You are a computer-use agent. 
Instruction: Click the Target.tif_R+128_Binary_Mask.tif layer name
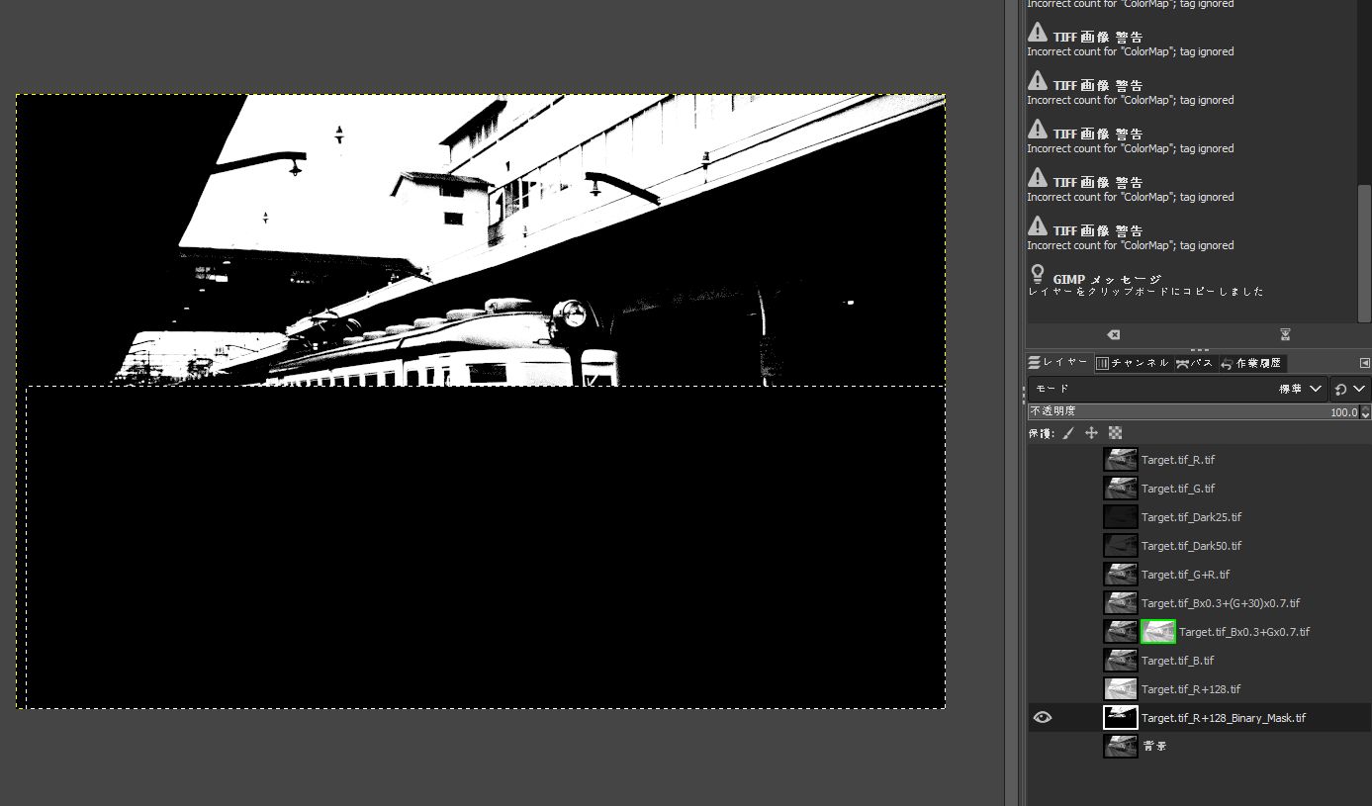tap(1224, 718)
